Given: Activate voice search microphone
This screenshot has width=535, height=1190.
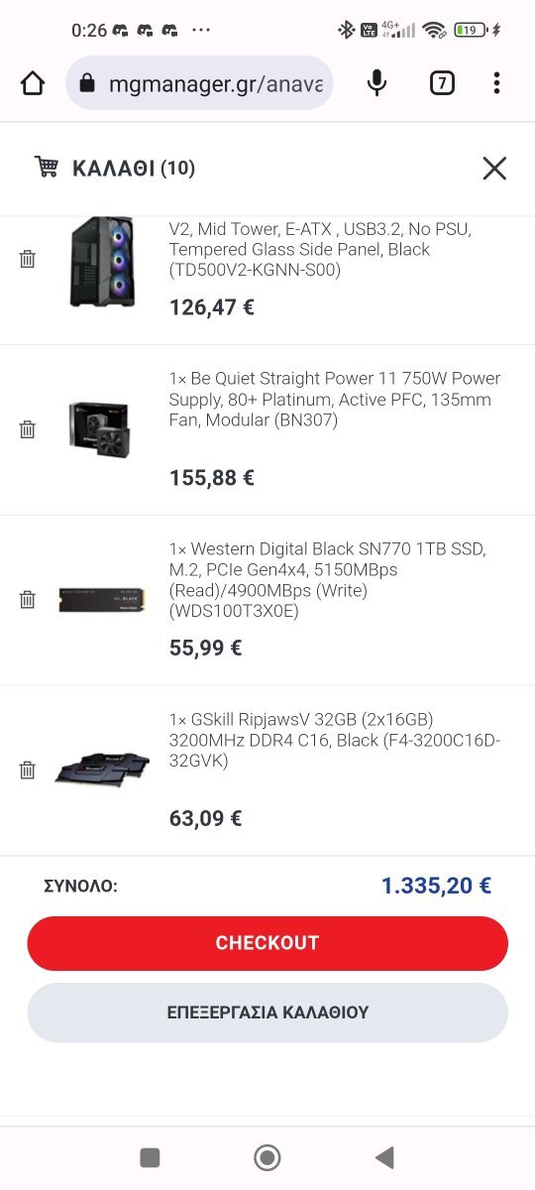Looking at the screenshot, I should (x=376, y=83).
